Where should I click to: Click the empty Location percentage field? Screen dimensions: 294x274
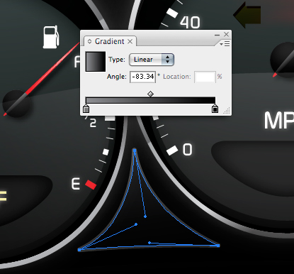pyautogui.click(x=205, y=77)
